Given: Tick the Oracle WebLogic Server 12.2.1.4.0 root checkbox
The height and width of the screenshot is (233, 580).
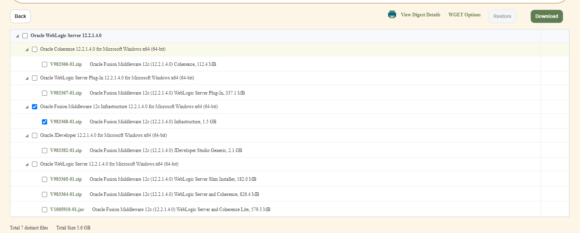Looking at the screenshot, I should 25,36.
